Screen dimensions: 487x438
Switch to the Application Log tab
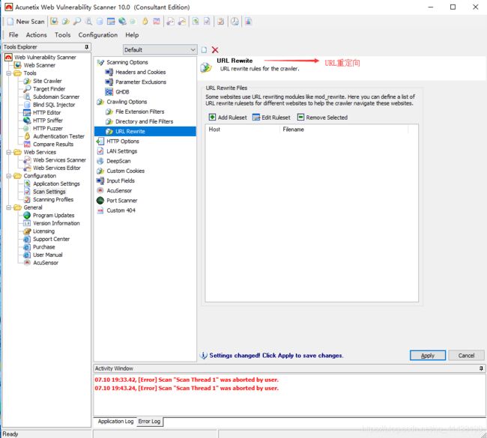pos(115,422)
